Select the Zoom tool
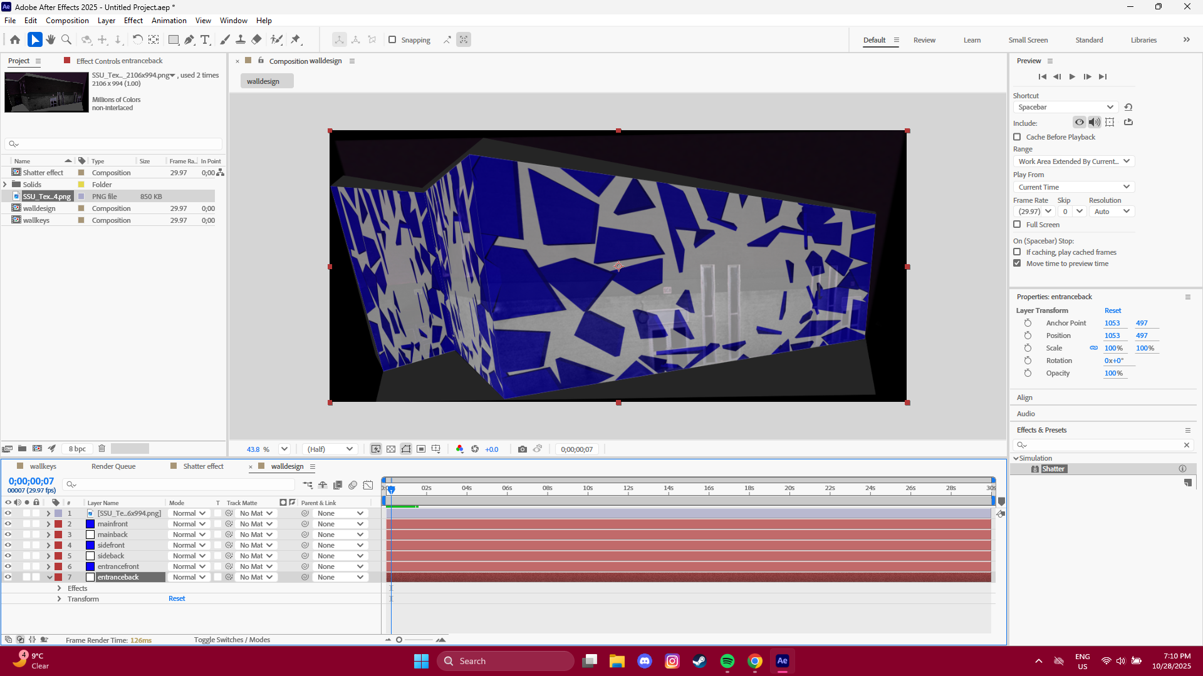The width and height of the screenshot is (1203, 676). pyautogui.click(x=66, y=39)
